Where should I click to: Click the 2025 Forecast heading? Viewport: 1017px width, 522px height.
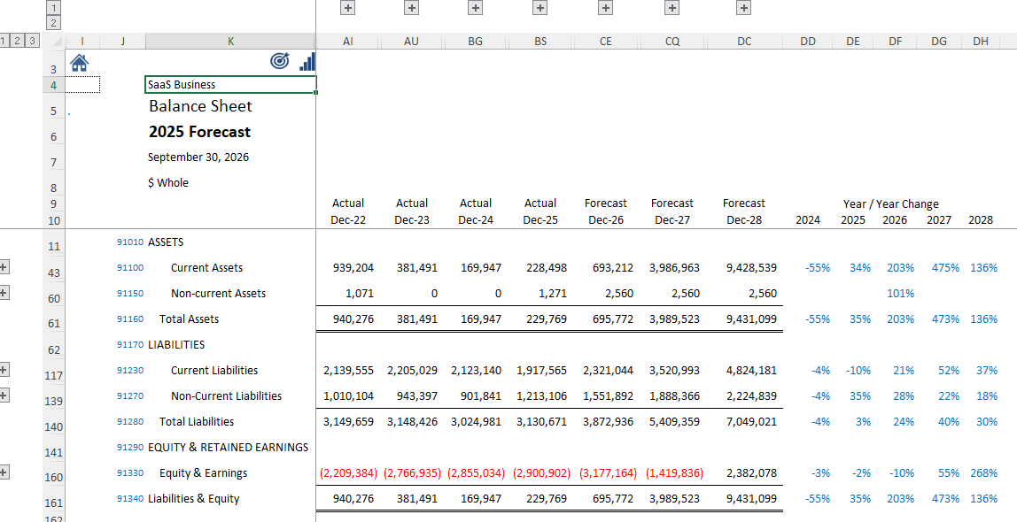click(200, 132)
